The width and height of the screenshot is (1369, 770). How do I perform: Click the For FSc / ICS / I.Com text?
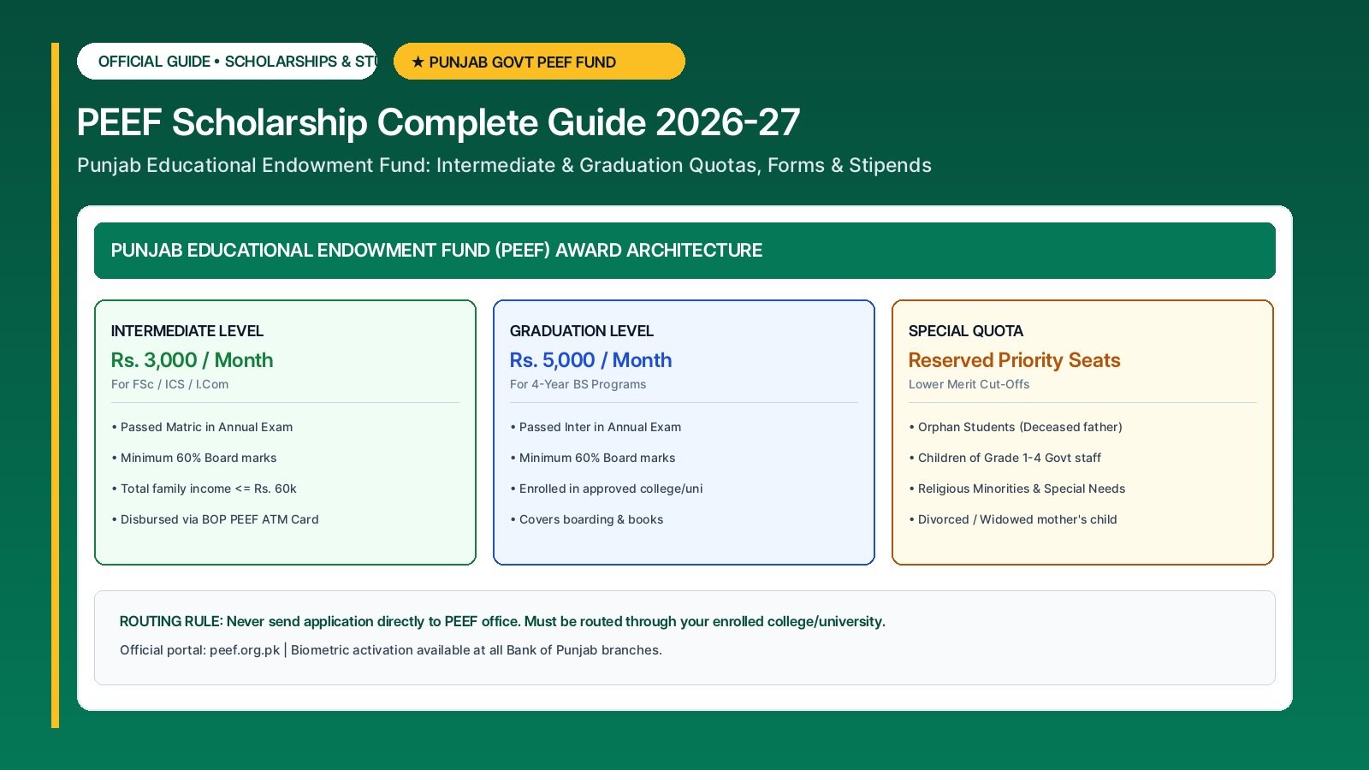170,384
